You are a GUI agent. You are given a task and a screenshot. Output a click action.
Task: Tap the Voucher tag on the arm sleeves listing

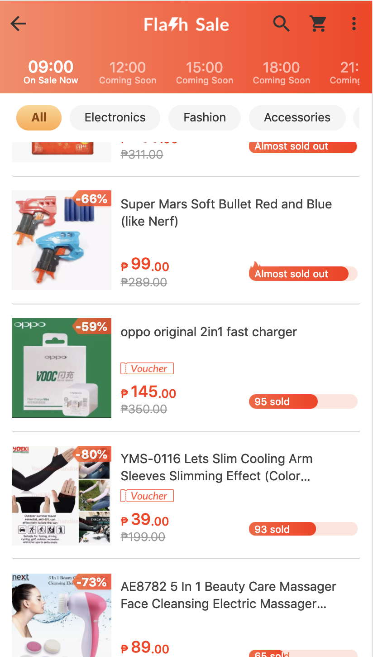click(147, 496)
